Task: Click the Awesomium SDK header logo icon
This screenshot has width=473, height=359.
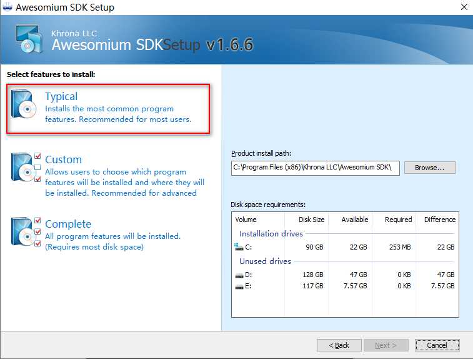Action: tap(29, 39)
